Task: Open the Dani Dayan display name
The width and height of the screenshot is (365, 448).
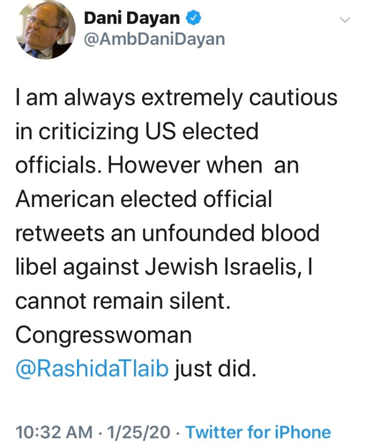Action: click(132, 19)
